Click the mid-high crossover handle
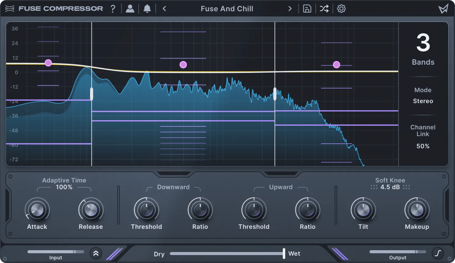The height and width of the screenshot is (263, 455). pyautogui.click(x=275, y=94)
